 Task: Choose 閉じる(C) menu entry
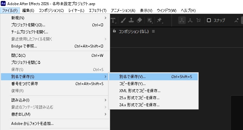click(55, 56)
